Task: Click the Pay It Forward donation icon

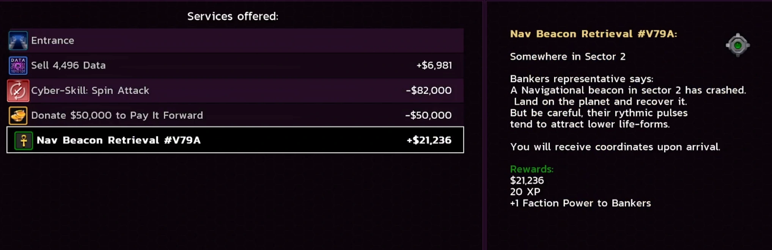Action: click(x=18, y=115)
